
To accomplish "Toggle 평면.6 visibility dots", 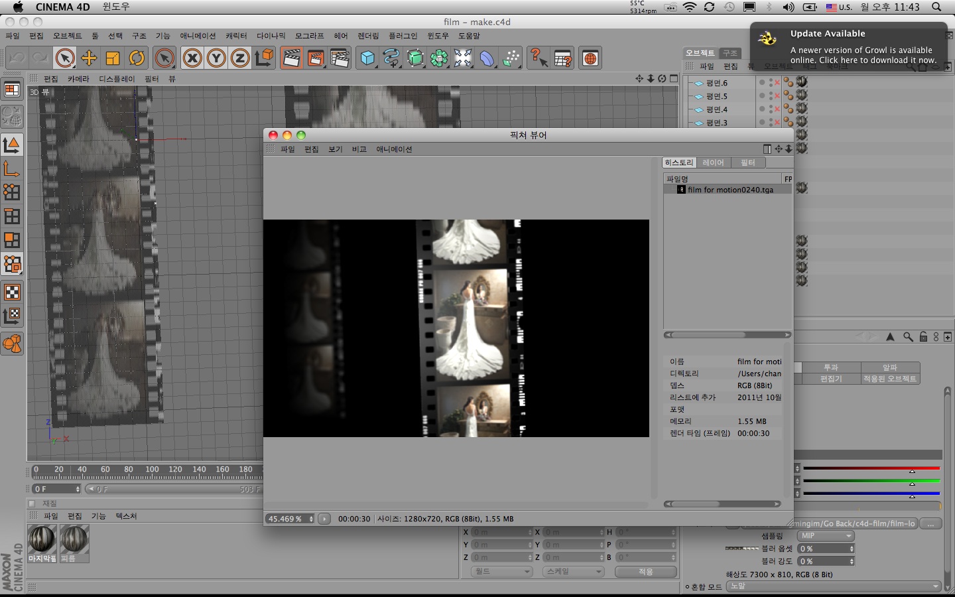I will 770,83.
